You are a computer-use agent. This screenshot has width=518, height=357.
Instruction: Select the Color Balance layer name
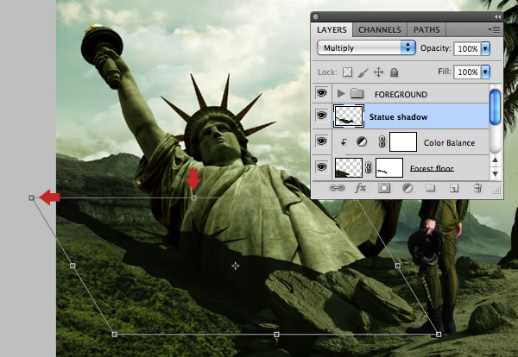click(449, 143)
